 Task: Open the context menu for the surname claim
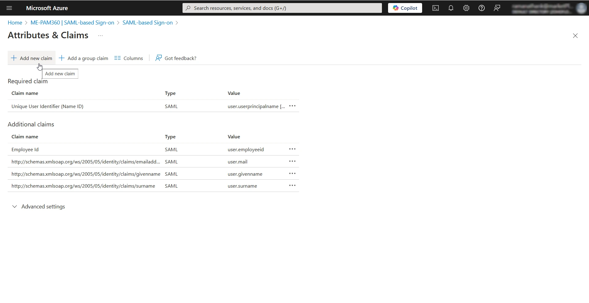[x=292, y=185]
